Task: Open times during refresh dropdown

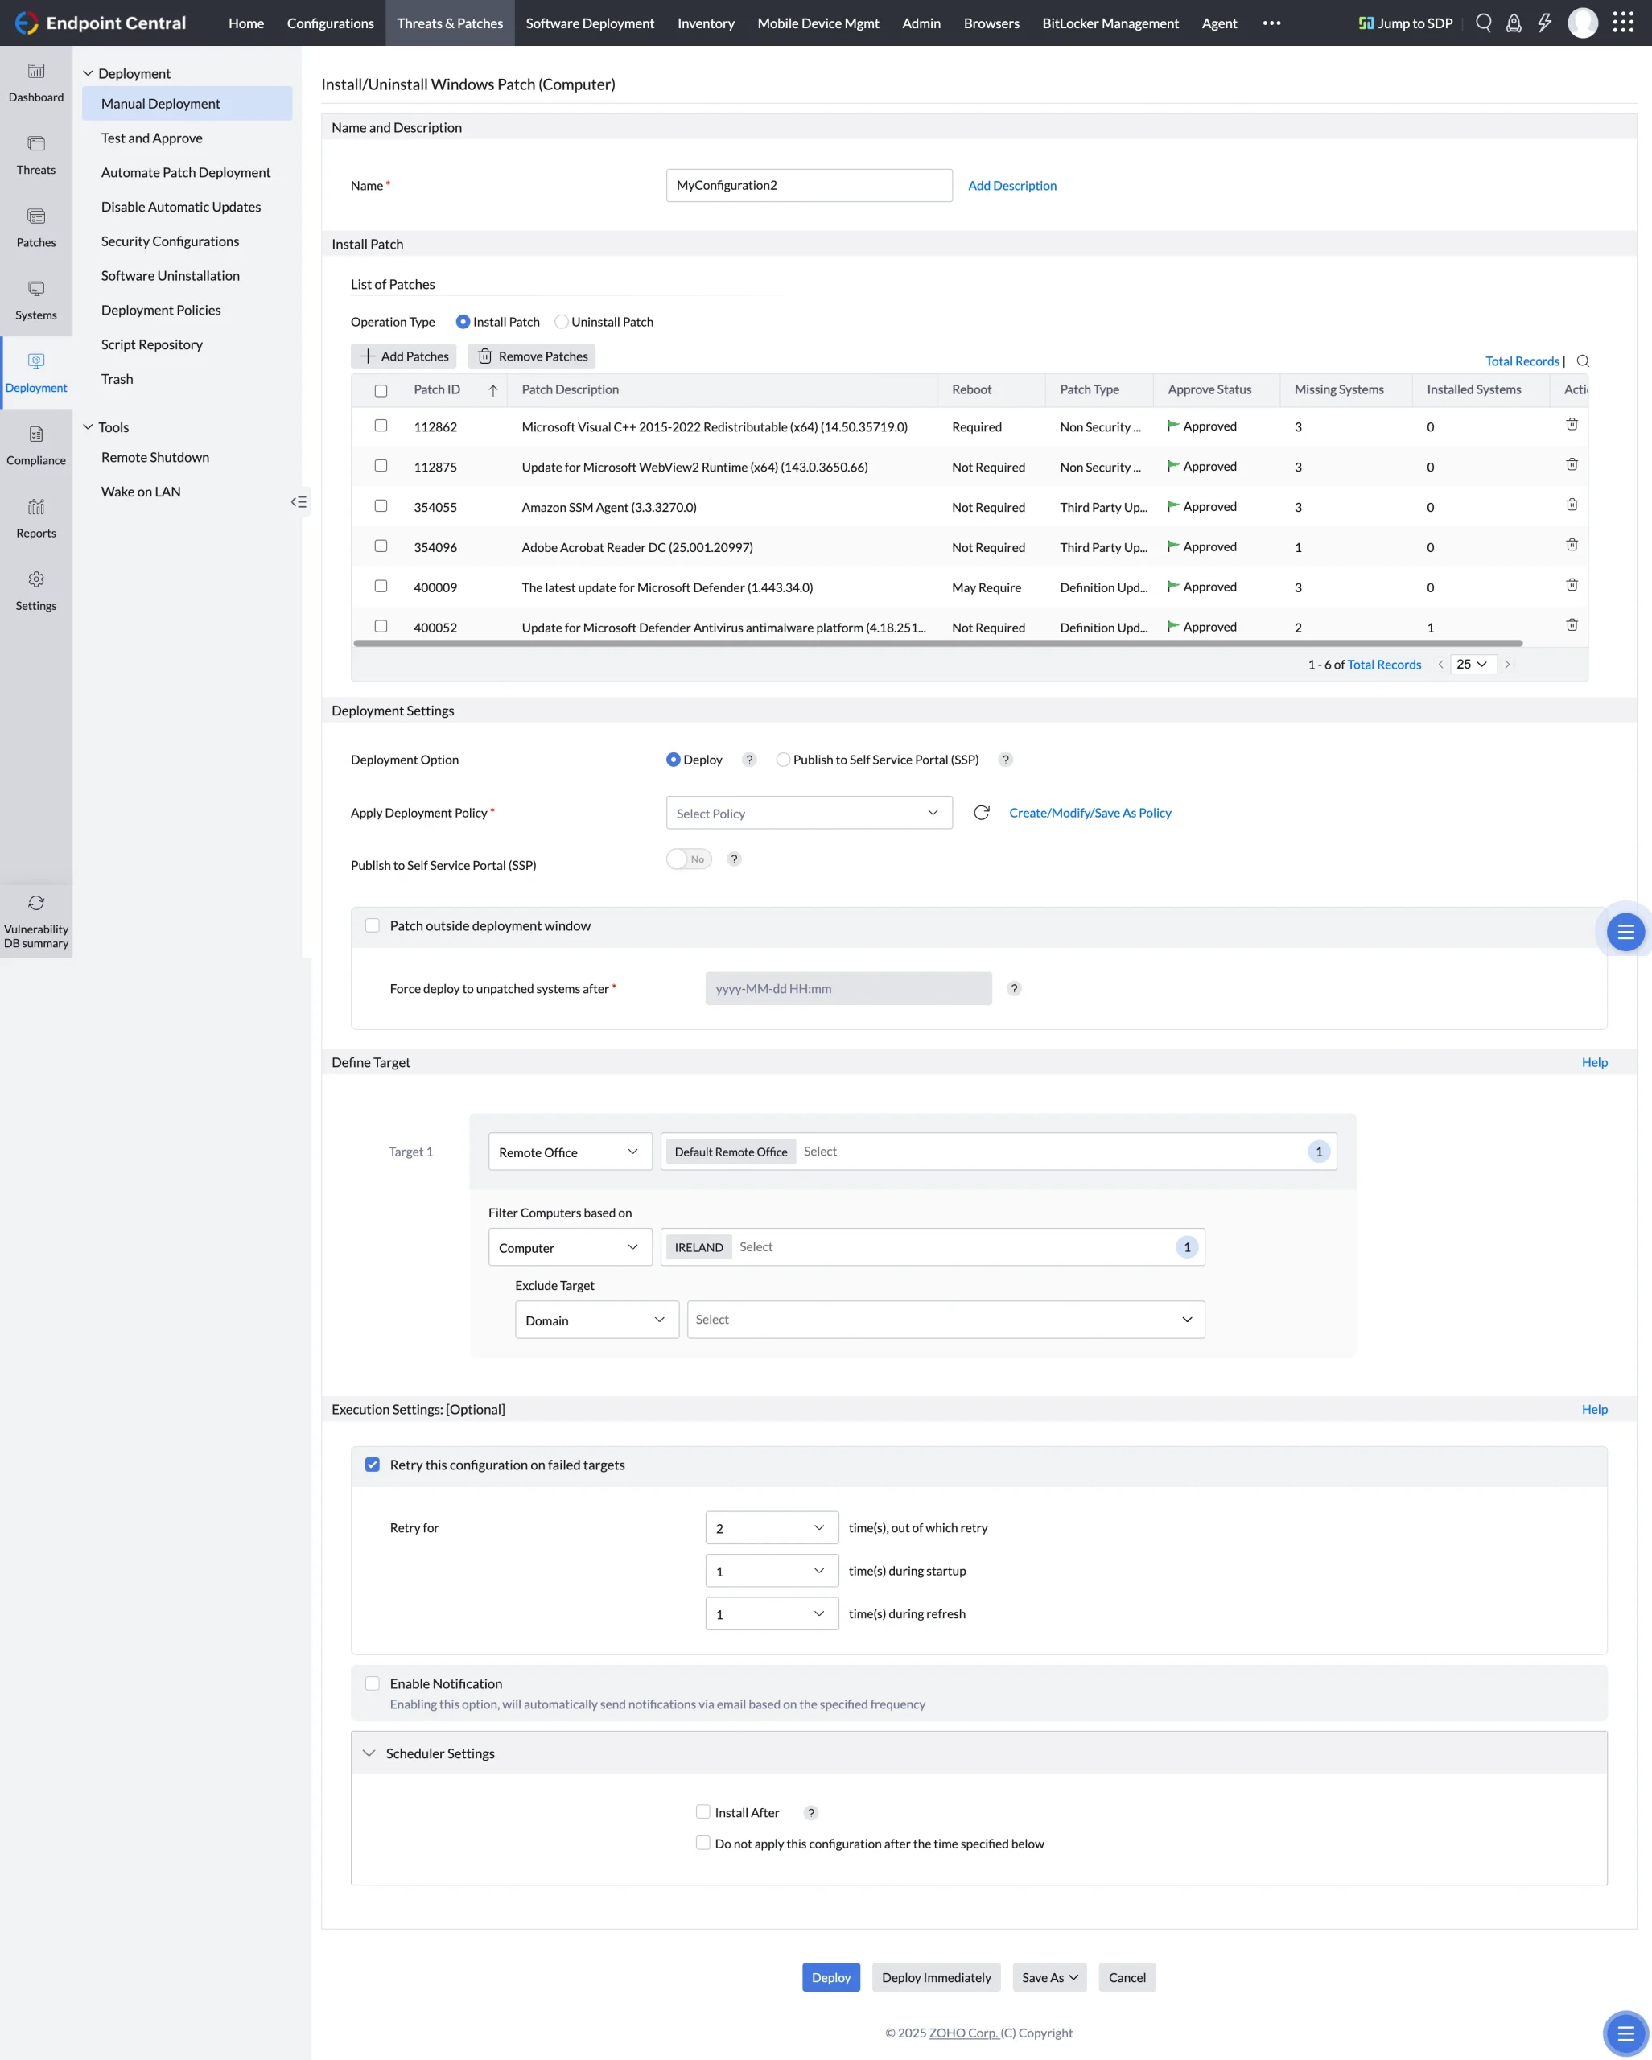Action: coord(772,1613)
